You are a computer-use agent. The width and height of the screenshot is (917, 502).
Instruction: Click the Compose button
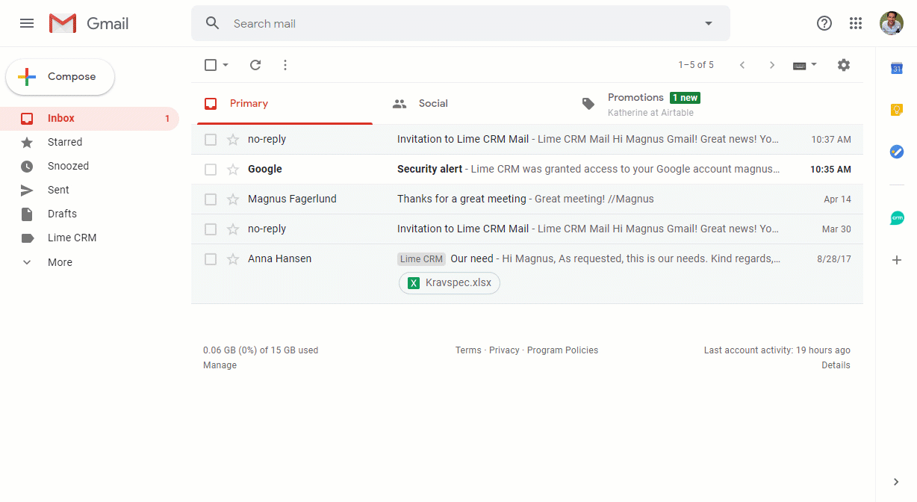point(60,77)
